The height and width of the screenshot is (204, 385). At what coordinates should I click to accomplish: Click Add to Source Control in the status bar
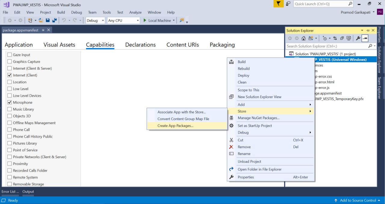(x=358, y=200)
